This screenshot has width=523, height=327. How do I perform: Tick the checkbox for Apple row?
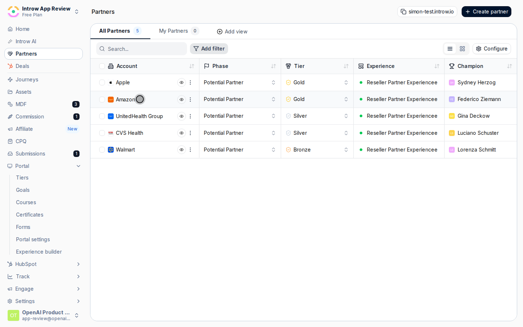coord(102,82)
